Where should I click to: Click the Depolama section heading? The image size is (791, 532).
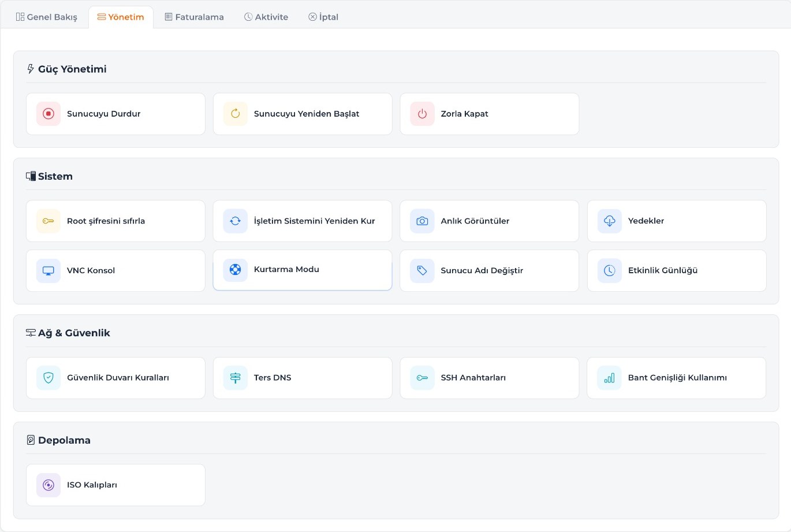[x=59, y=440]
